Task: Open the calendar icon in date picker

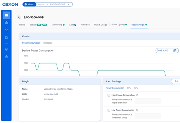Action: (x=175, y=50)
